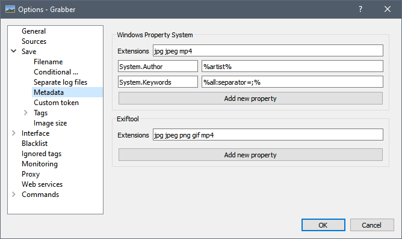Open the Image size page
This screenshot has width=402, height=239.
(x=51, y=123)
